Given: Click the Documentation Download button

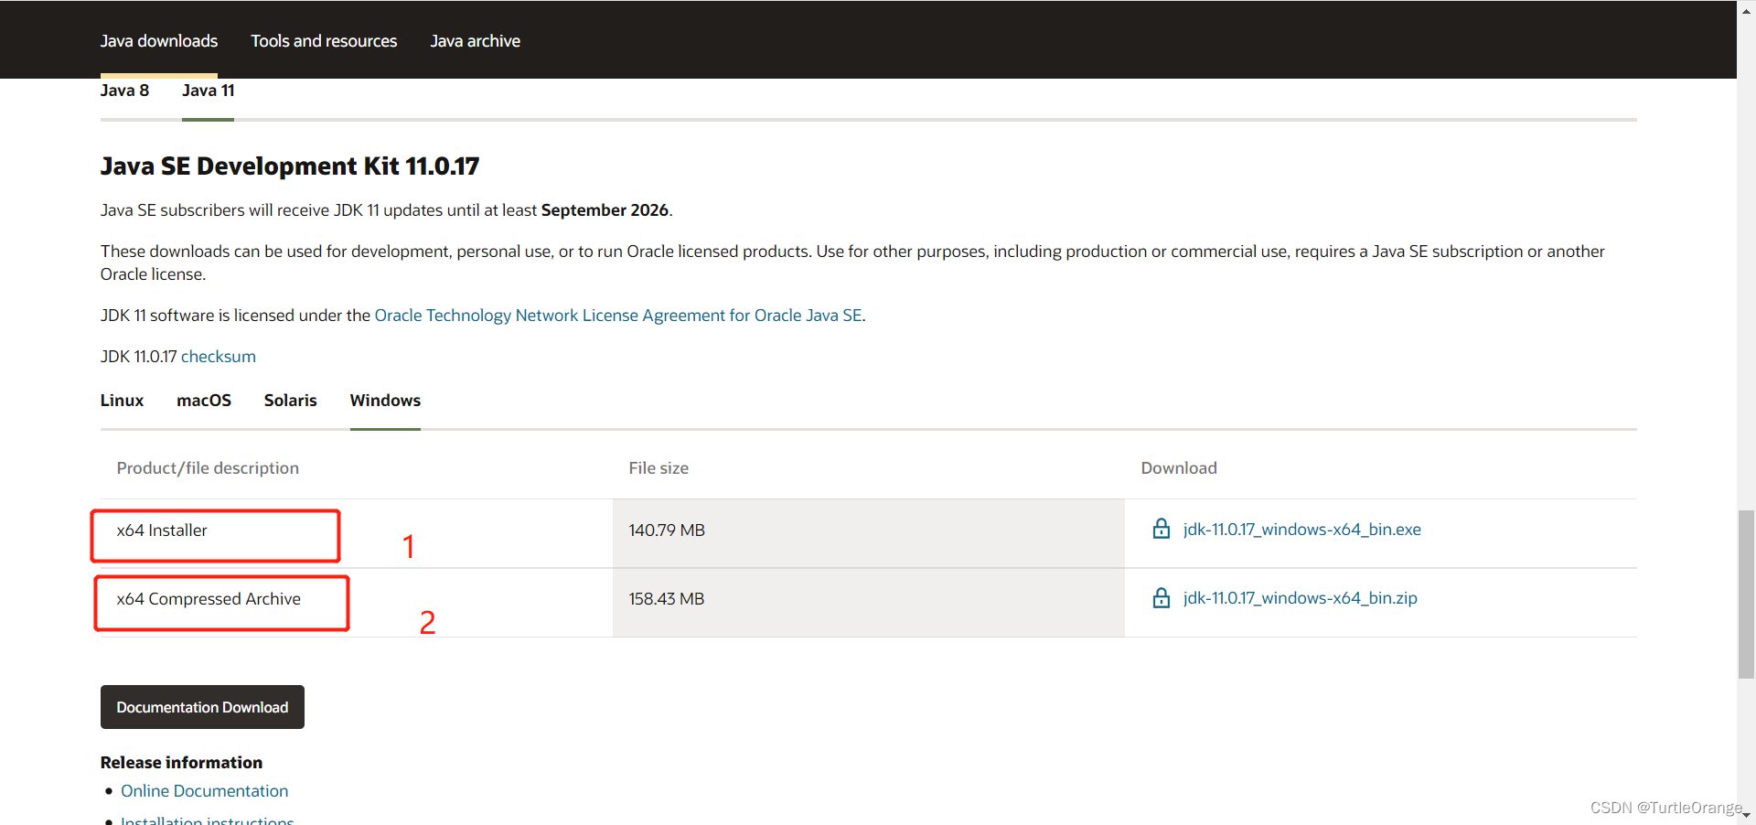Looking at the screenshot, I should coord(202,707).
